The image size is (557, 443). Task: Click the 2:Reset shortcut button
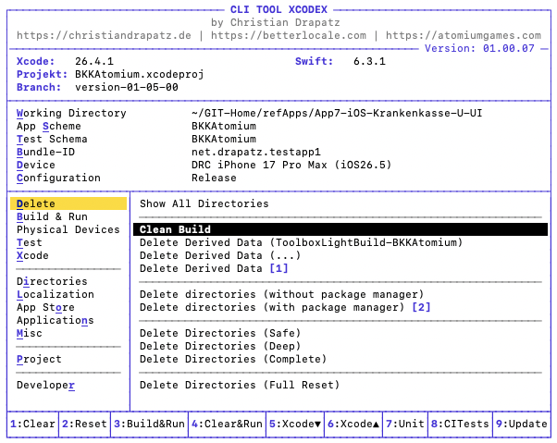(x=84, y=424)
